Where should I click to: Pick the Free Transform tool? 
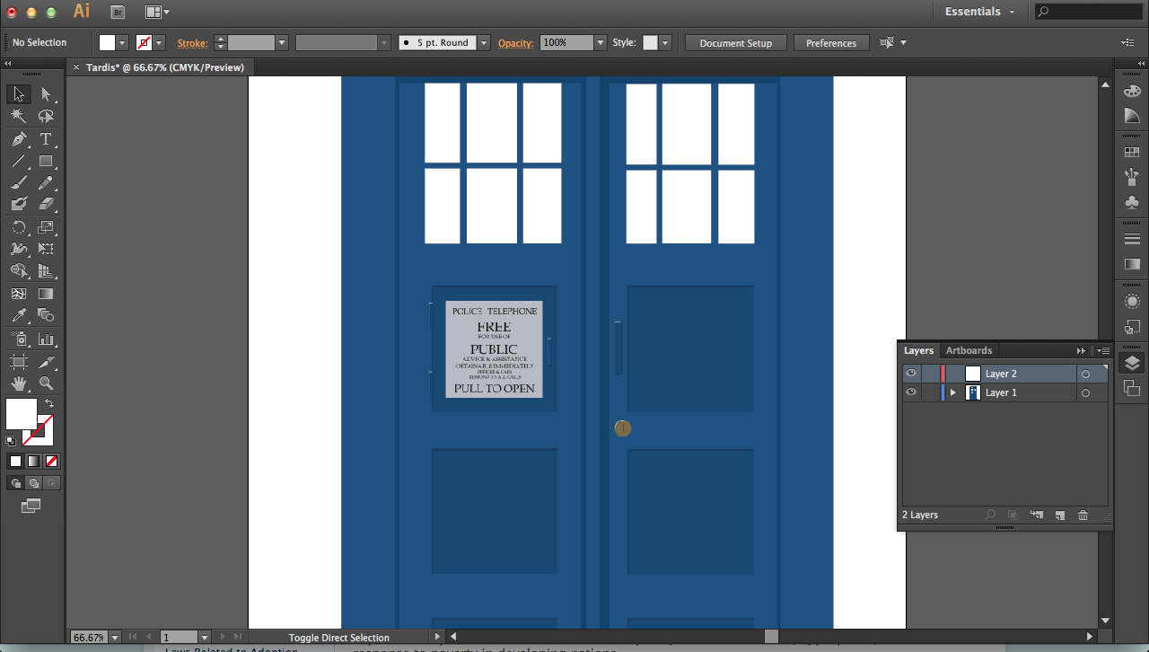coord(46,249)
